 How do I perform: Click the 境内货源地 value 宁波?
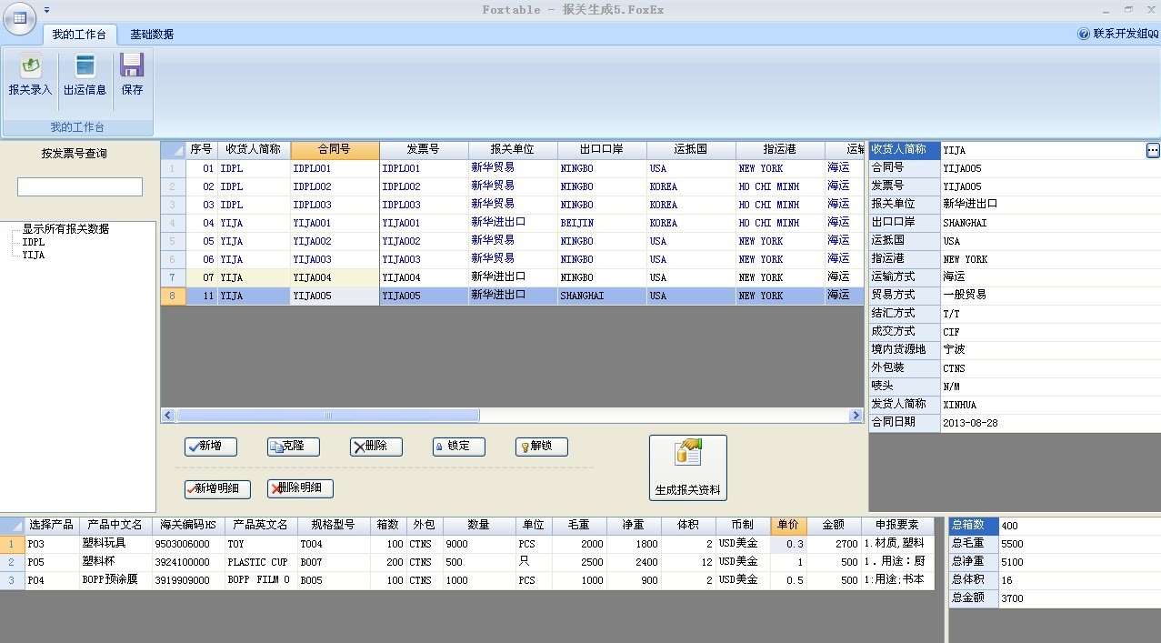pyautogui.click(x=1050, y=350)
